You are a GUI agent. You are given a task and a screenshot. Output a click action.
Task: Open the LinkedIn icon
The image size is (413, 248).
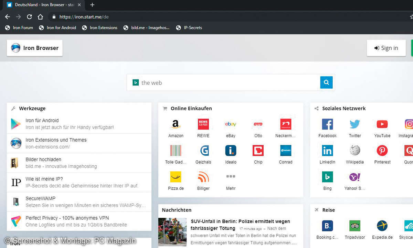(327, 151)
